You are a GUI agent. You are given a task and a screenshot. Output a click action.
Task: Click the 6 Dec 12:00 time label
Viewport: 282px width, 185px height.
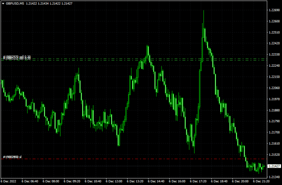114,181
